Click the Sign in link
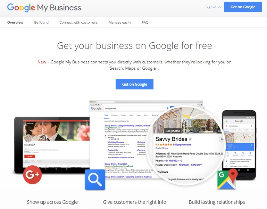 pyautogui.click(x=211, y=7)
